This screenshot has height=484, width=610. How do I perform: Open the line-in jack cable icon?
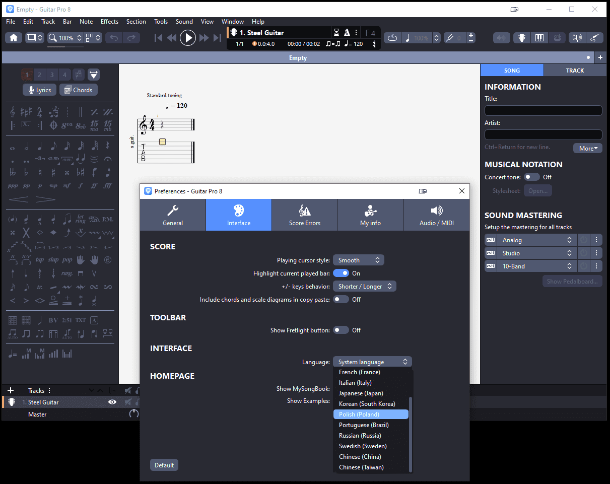595,38
